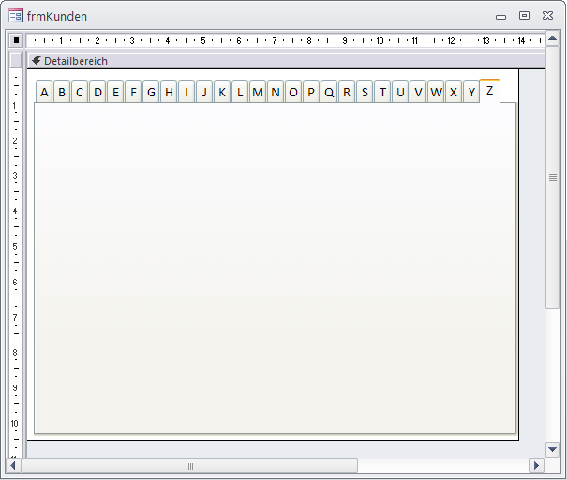Screen dimensions: 567x480
Task: Click the S tab
Action: coord(365,92)
